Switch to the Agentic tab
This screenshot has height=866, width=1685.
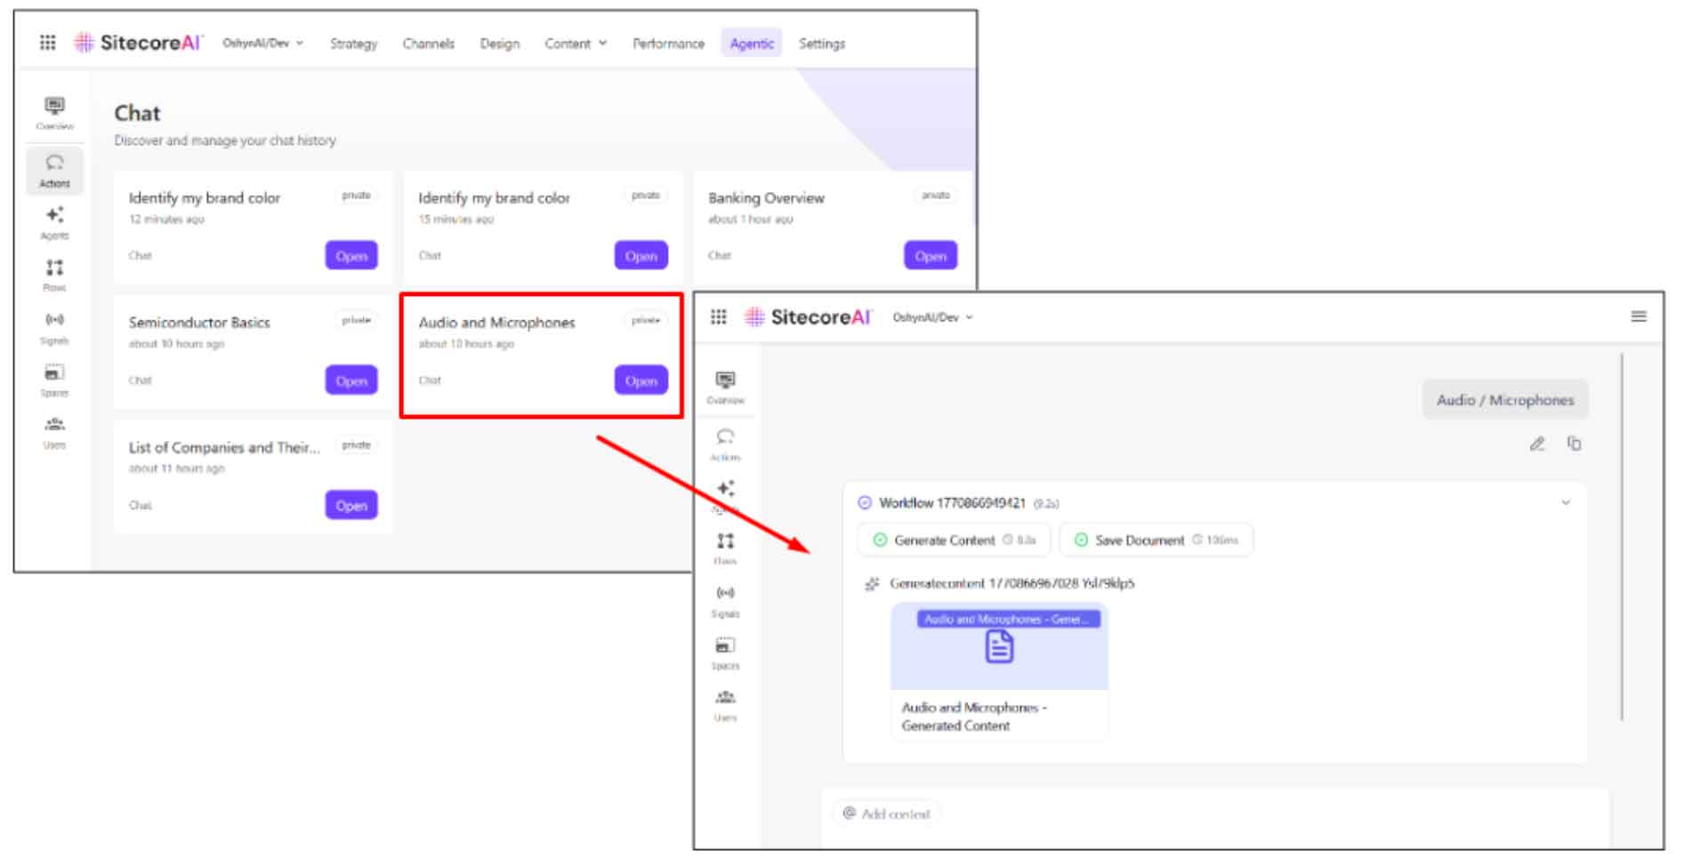751,43
